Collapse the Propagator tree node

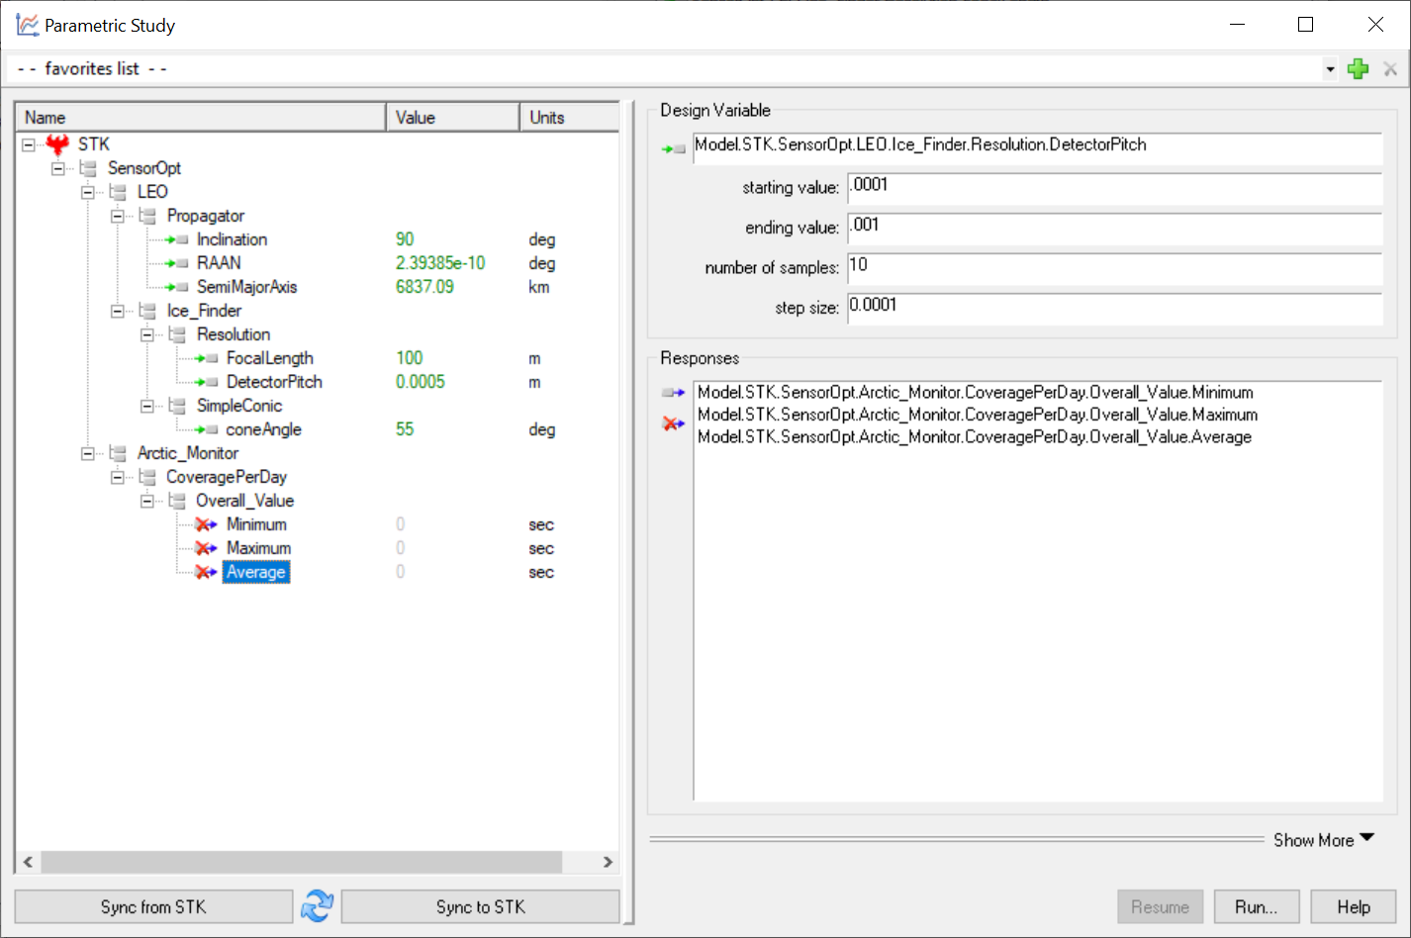[x=118, y=216]
